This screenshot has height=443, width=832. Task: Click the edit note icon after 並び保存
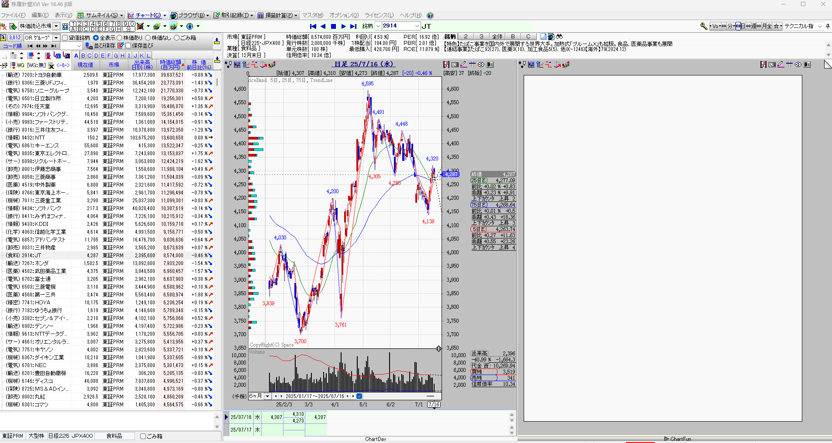[x=121, y=46]
